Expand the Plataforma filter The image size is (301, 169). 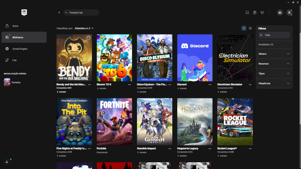click(x=274, y=83)
